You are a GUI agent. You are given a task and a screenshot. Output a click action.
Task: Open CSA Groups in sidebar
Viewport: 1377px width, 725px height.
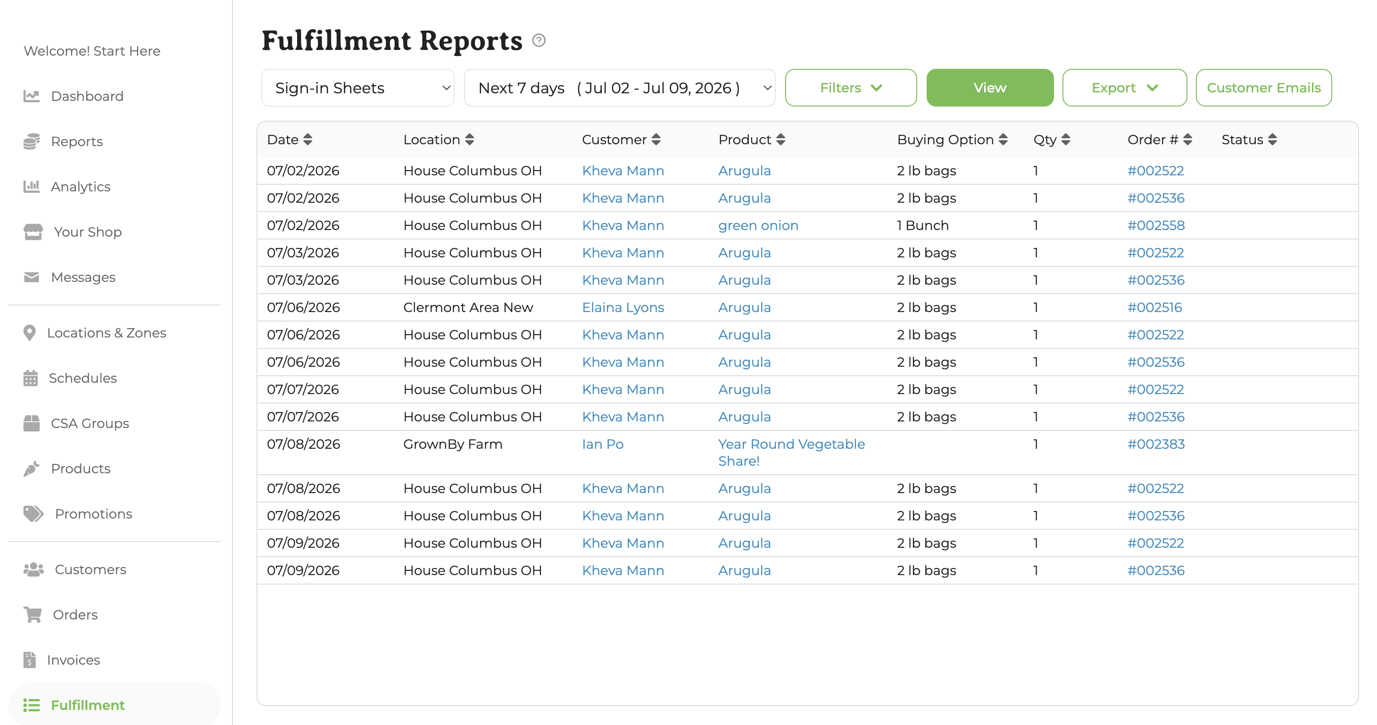pyautogui.click(x=90, y=423)
